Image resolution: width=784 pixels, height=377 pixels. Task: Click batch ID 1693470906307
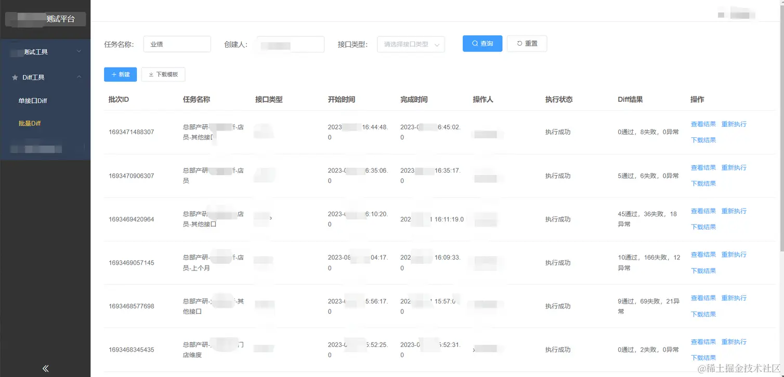(x=132, y=176)
